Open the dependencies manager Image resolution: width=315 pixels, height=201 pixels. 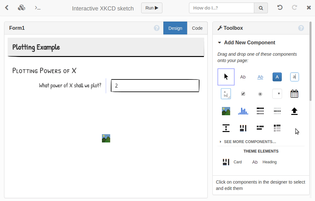tap(22, 7)
